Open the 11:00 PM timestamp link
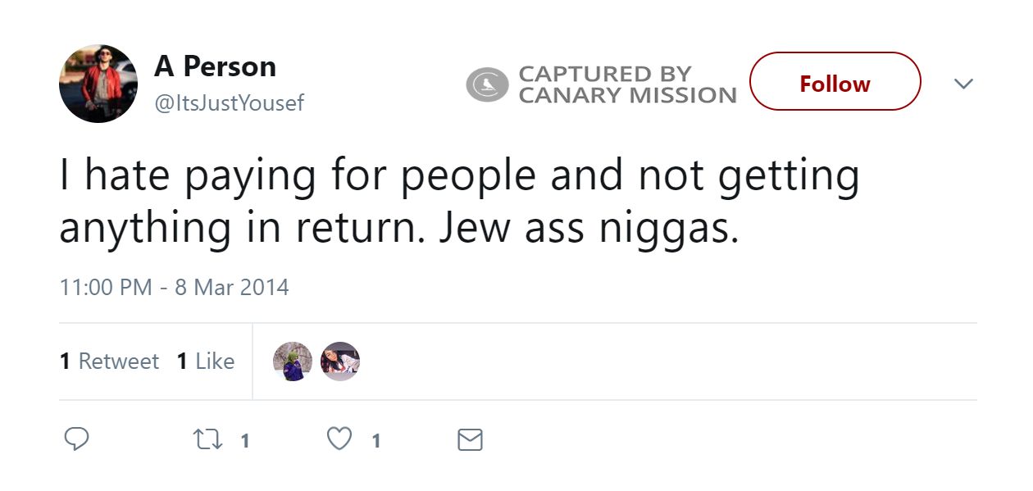 coord(107,288)
